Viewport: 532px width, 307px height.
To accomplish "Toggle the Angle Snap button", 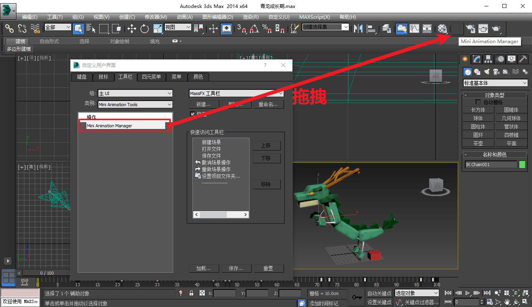I will (254, 28).
